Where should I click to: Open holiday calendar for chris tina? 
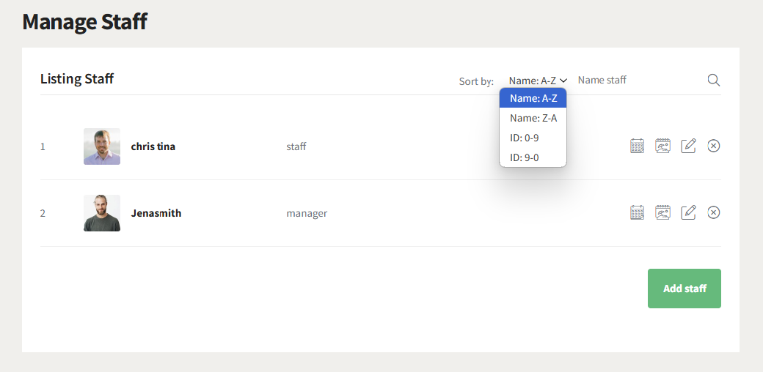662,146
